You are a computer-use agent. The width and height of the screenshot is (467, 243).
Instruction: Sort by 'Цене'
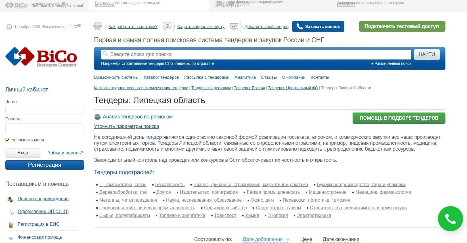click(x=306, y=240)
